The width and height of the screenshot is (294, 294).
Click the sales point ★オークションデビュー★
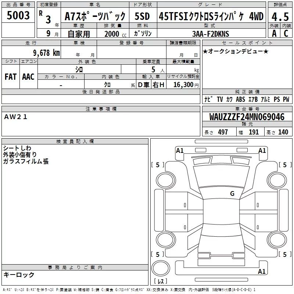point(236,51)
